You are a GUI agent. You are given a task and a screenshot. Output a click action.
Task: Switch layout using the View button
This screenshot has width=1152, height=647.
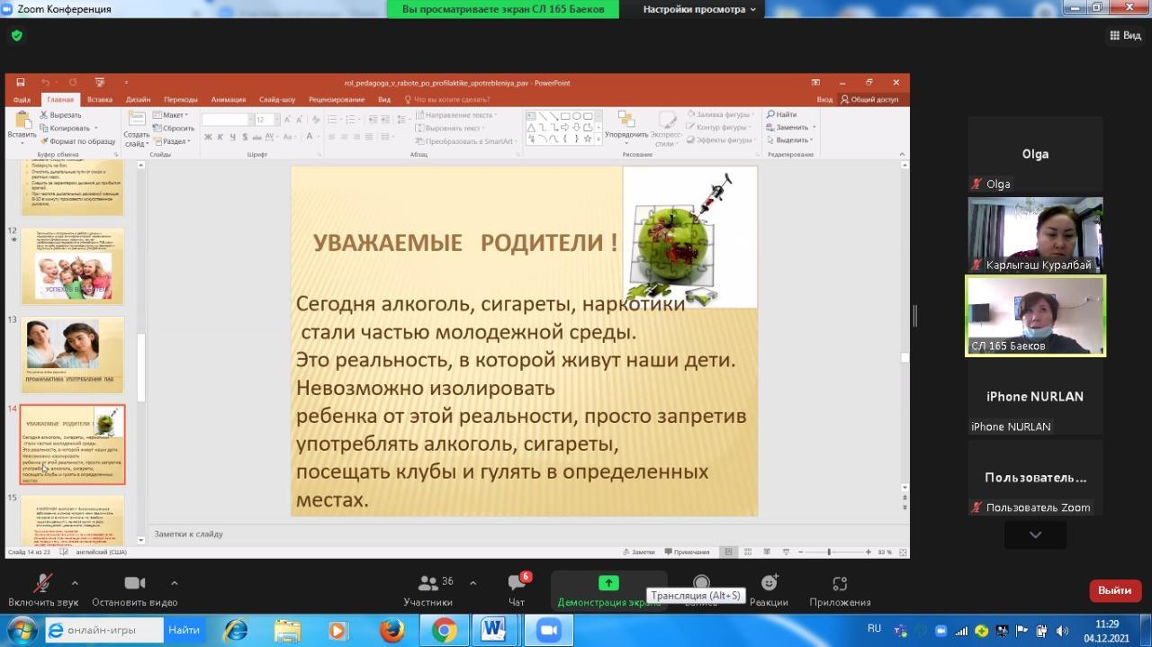pos(1124,36)
